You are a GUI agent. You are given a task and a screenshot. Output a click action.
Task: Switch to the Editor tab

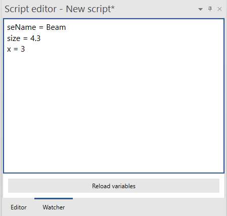click(x=19, y=207)
